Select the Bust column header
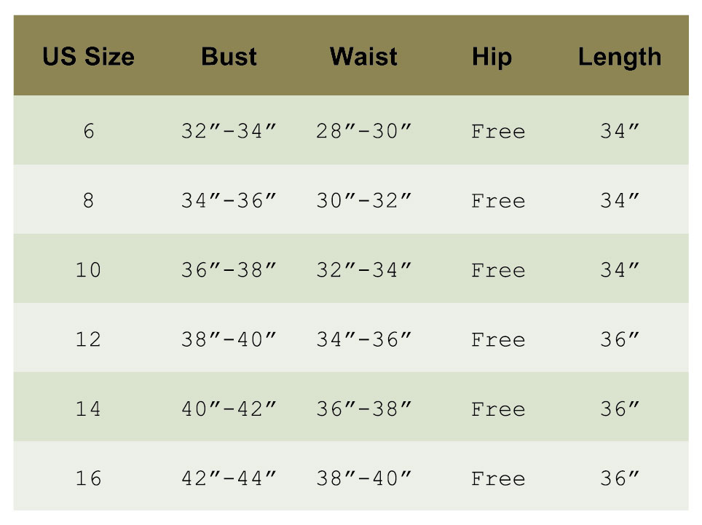The width and height of the screenshot is (702, 525). (229, 57)
